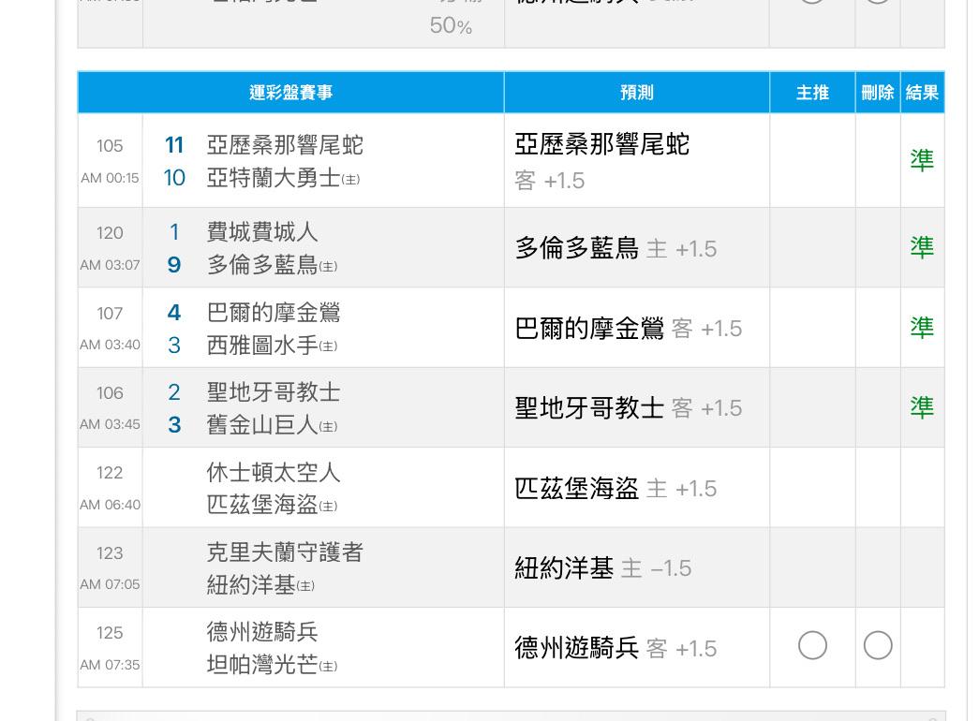The image size is (979, 721).
Task: Click the 50% value above the table
Action: (x=451, y=25)
